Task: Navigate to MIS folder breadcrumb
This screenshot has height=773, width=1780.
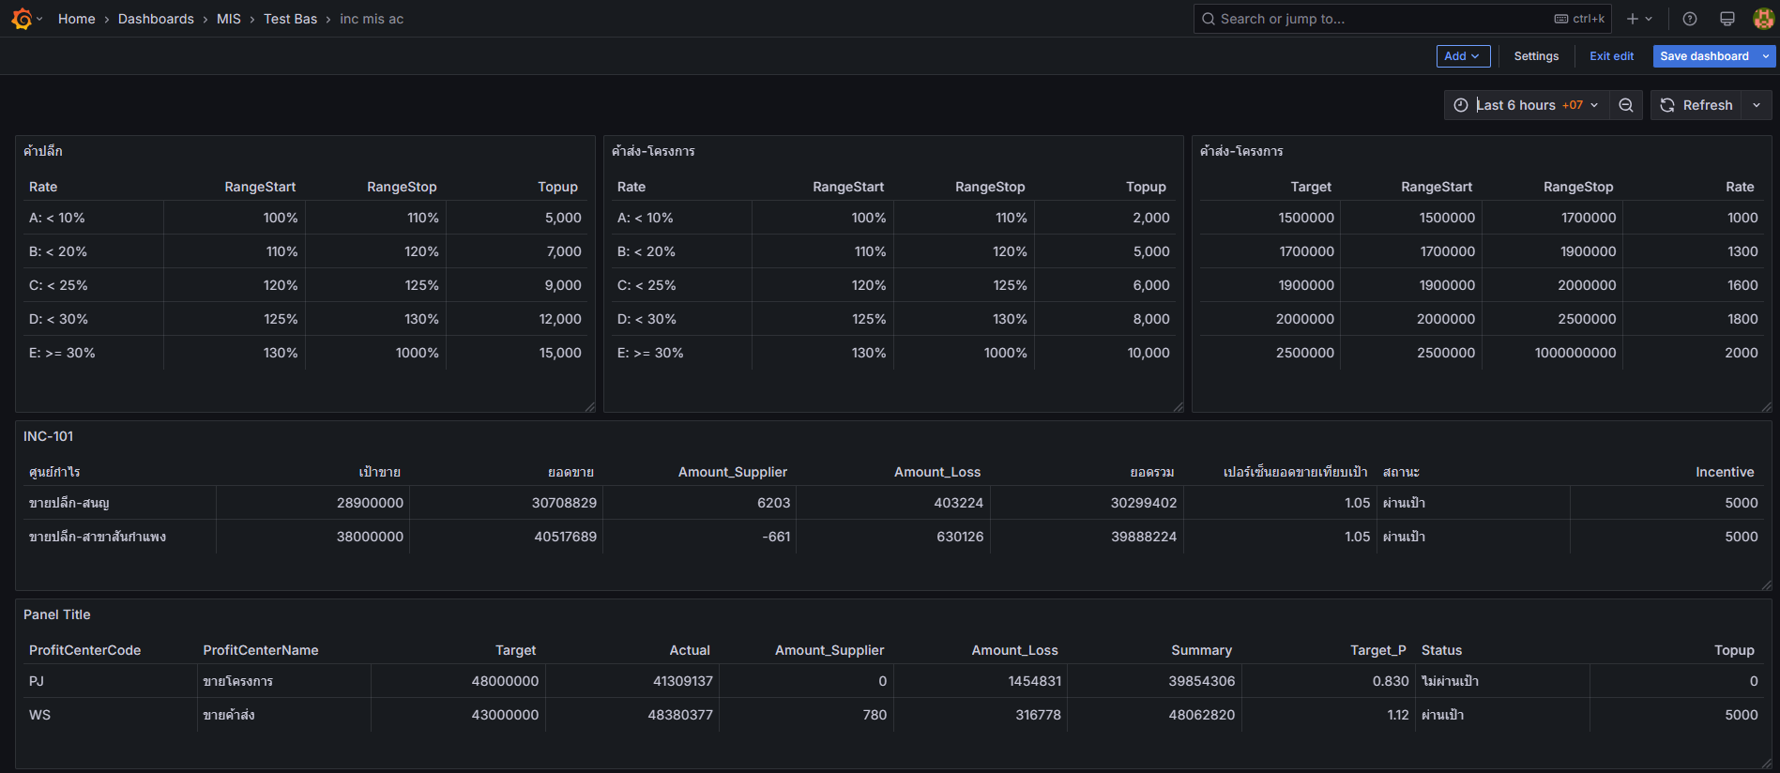Action: coord(229,19)
